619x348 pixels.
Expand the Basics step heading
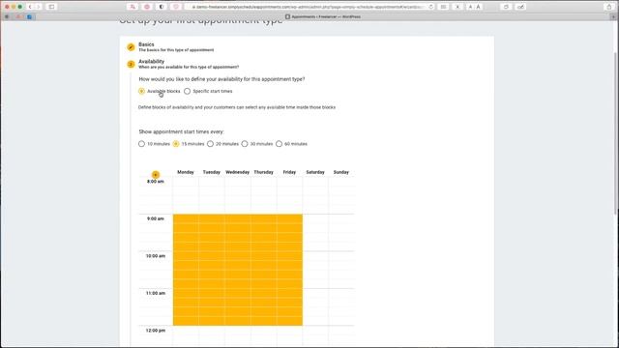146,44
